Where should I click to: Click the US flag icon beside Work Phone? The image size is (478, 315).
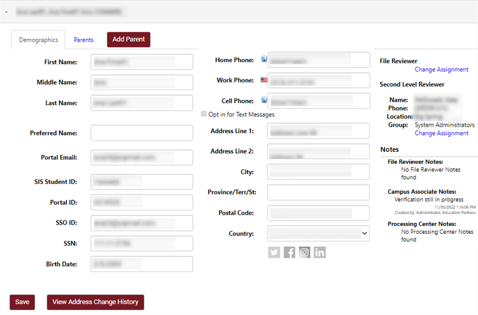click(264, 80)
